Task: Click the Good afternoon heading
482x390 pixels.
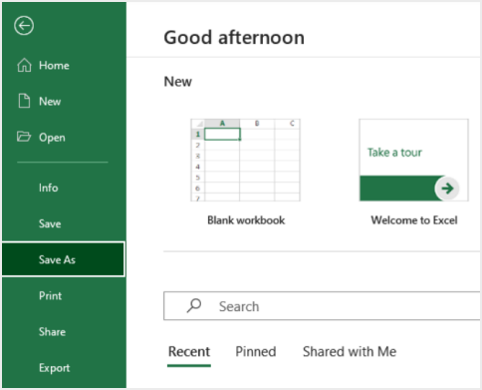Action: (x=234, y=37)
